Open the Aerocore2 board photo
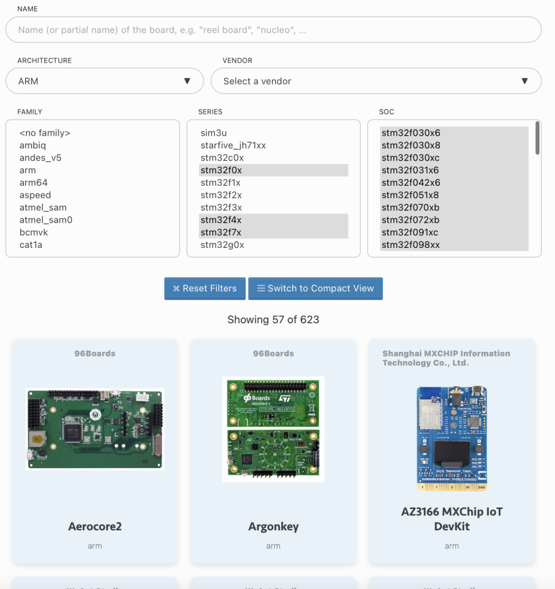Screen dimensions: 555x589 point(95,429)
